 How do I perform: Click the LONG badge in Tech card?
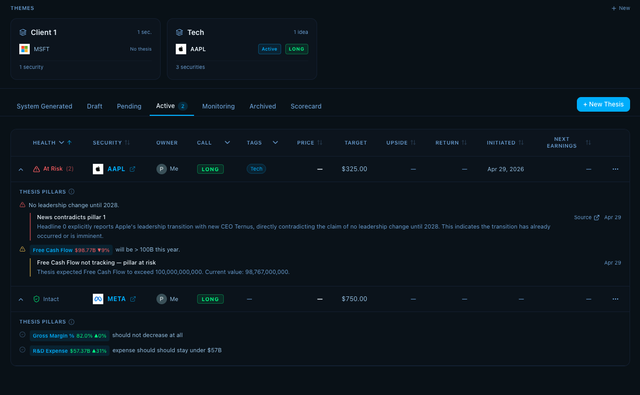(297, 49)
